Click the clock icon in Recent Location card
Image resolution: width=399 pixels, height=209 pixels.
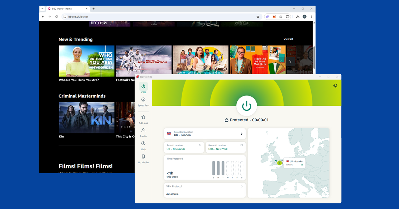tap(242, 145)
